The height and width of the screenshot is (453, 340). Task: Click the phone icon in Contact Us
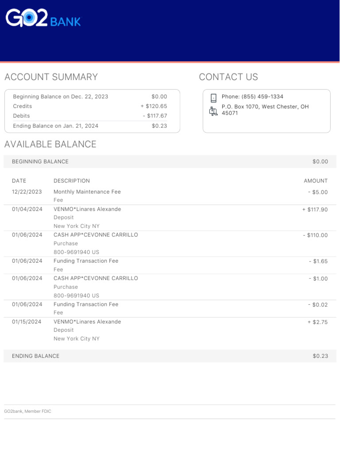point(213,98)
